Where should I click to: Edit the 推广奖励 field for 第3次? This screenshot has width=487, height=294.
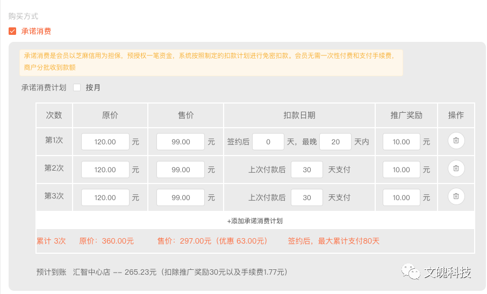coord(402,197)
